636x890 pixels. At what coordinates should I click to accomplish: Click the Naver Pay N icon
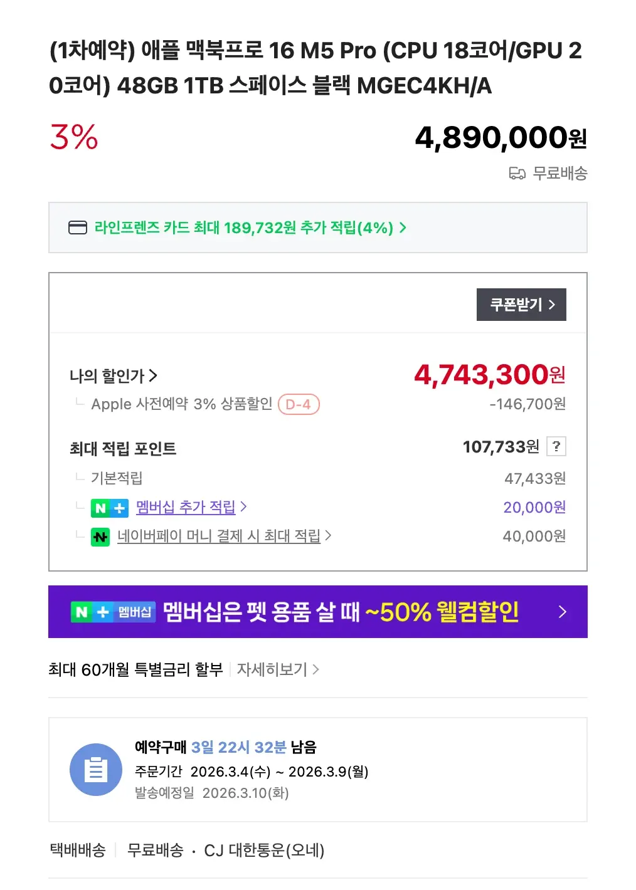pos(100,537)
